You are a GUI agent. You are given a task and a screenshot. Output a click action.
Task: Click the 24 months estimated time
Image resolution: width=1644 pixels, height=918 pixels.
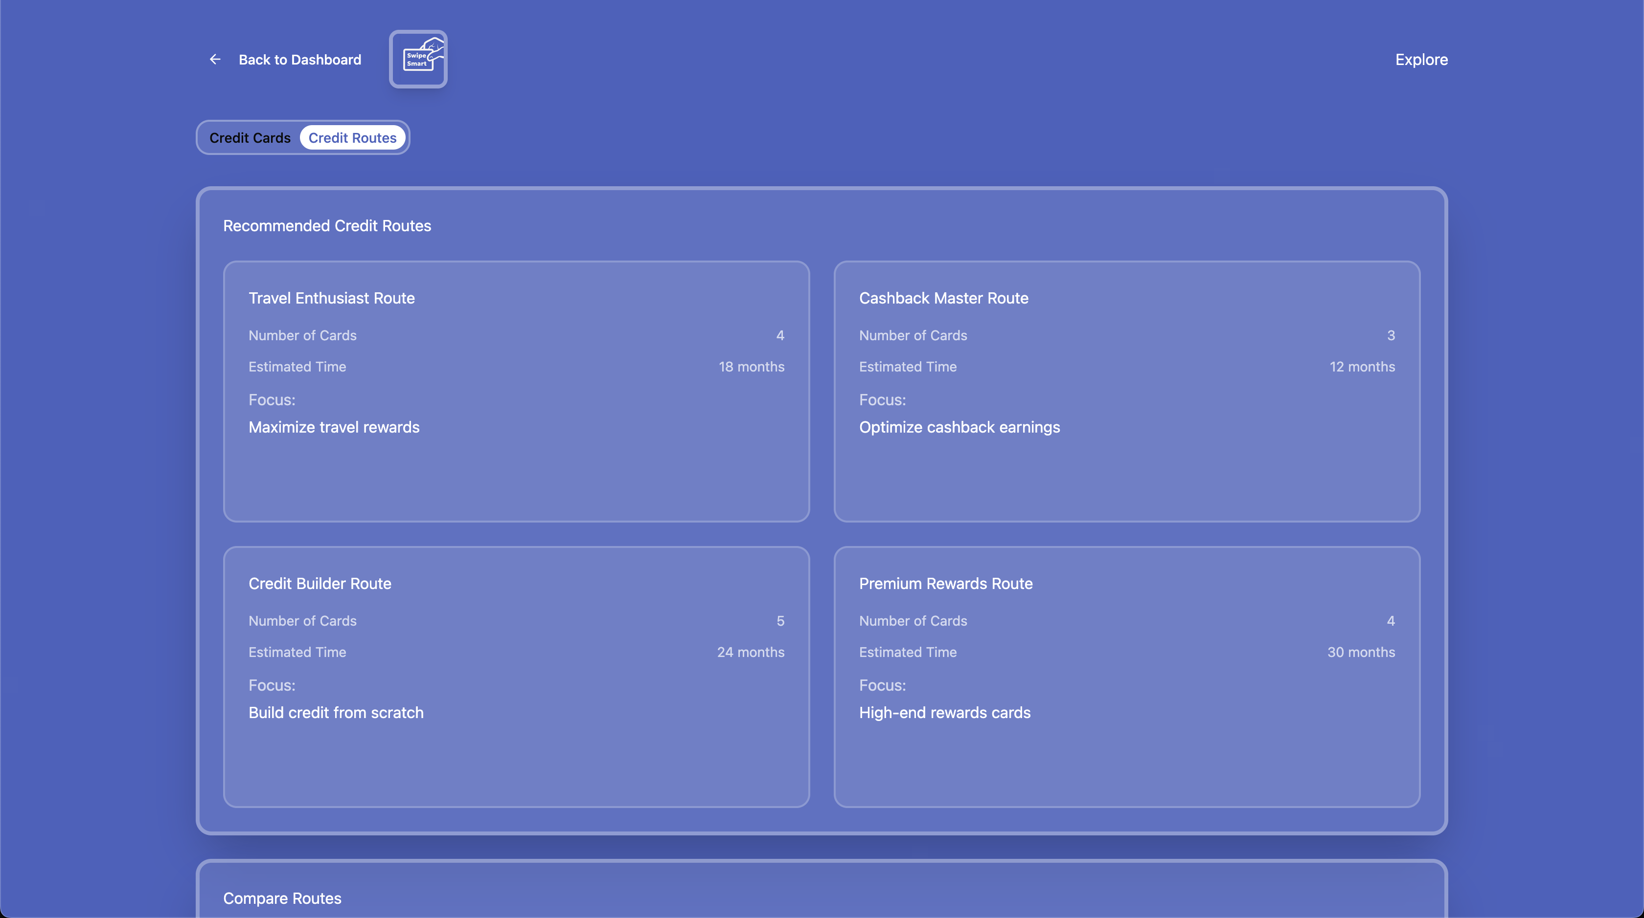click(x=751, y=652)
